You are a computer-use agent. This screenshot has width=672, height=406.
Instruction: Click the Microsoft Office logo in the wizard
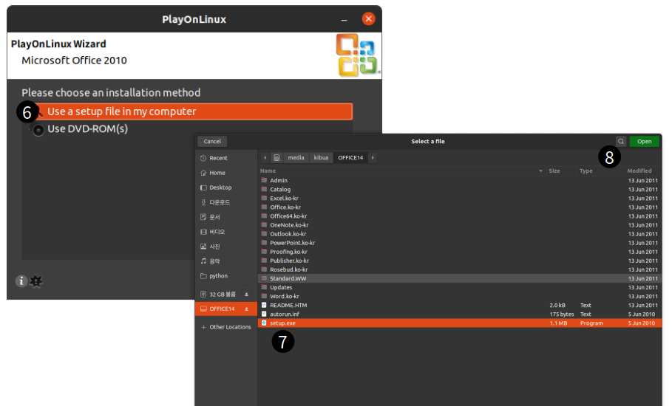click(x=357, y=55)
